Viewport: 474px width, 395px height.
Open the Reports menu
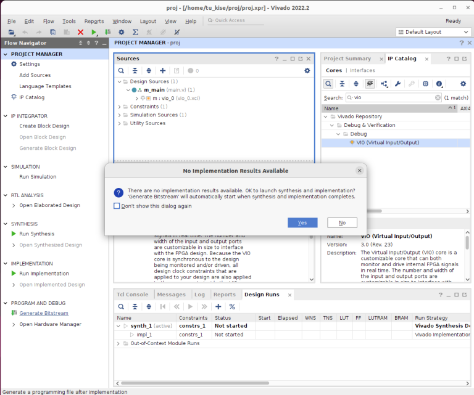point(94,21)
